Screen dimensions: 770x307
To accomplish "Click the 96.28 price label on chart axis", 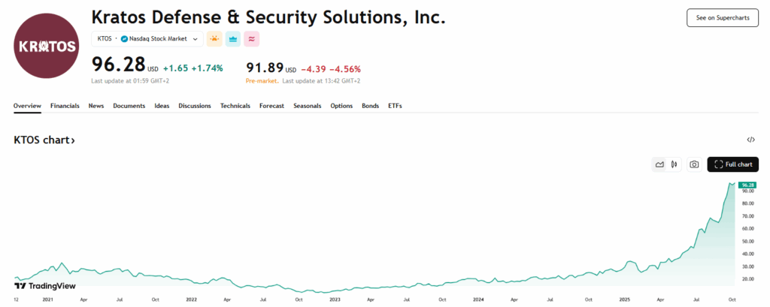I will tap(747, 185).
